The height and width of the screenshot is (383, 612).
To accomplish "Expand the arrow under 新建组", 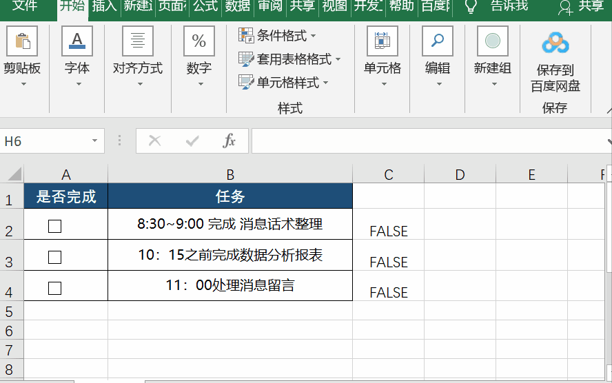I will [x=494, y=84].
